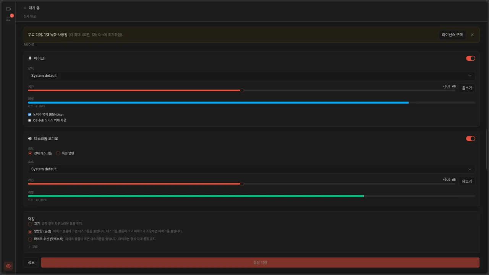Click the vertical scrollbar thumb
Screen dimensions: 489x275
point(486,149)
